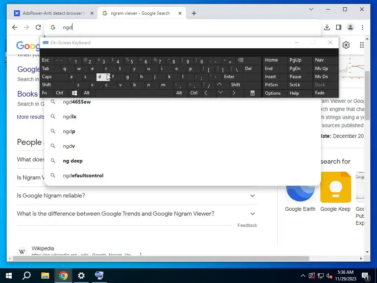Toggle right Alt key on keyboard
Image resolution: width=377 pixels, height=283 pixels.
(181, 93)
